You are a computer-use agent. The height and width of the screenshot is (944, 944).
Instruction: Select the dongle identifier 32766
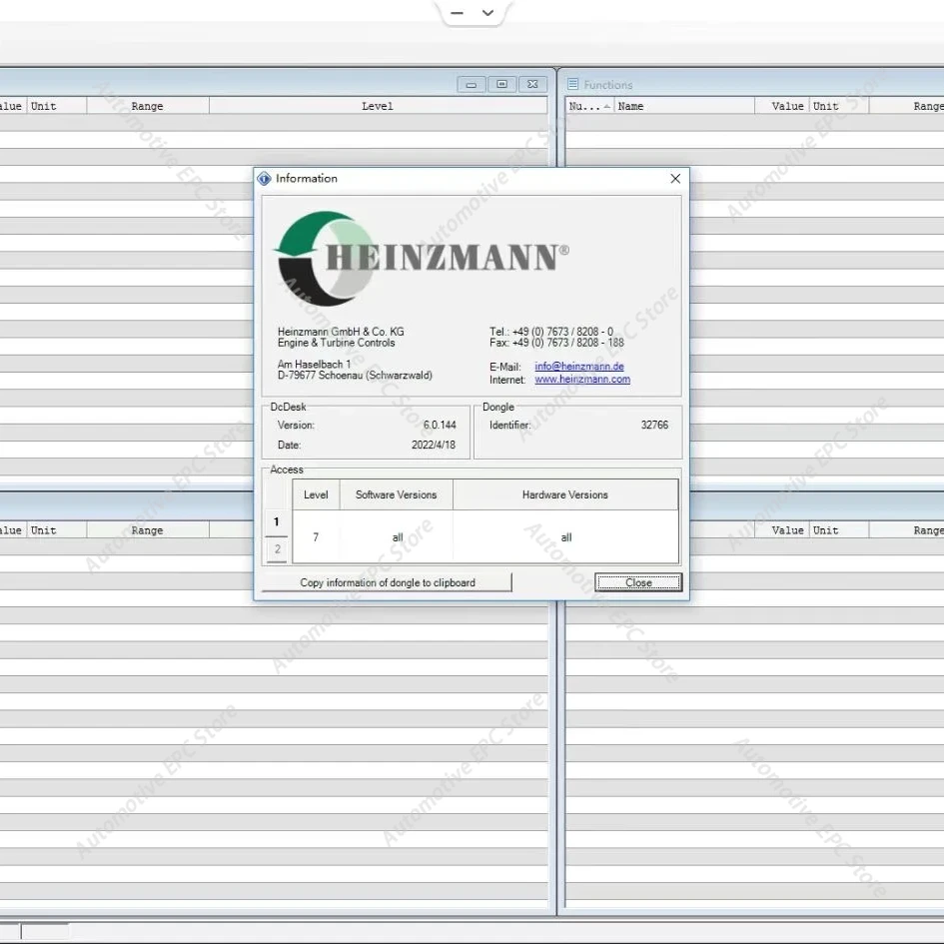tap(654, 425)
